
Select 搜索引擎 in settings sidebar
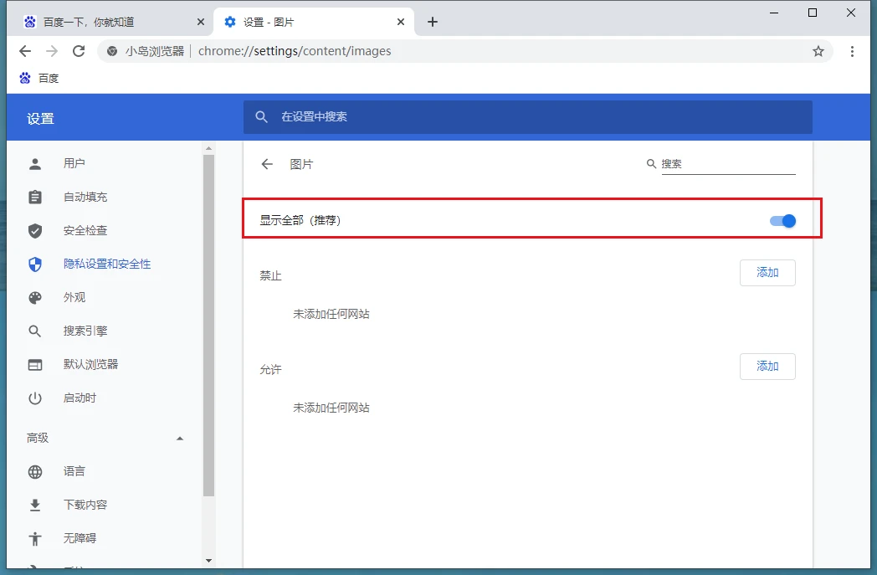pyautogui.click(x=85, y=331)
